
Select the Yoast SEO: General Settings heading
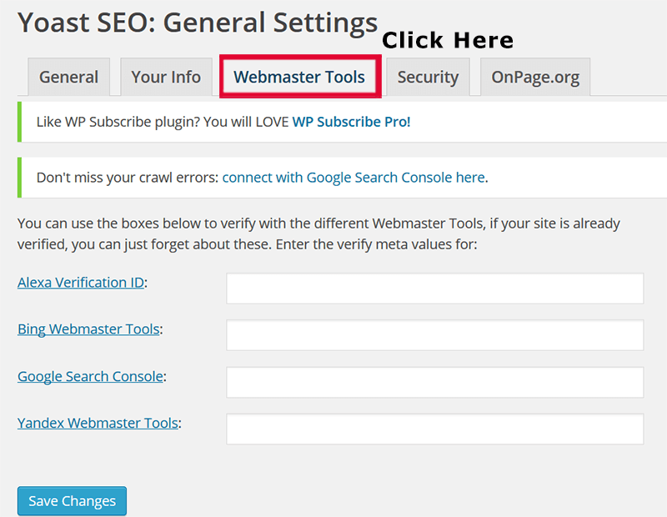pyautogui.click(x=198, y=23)
